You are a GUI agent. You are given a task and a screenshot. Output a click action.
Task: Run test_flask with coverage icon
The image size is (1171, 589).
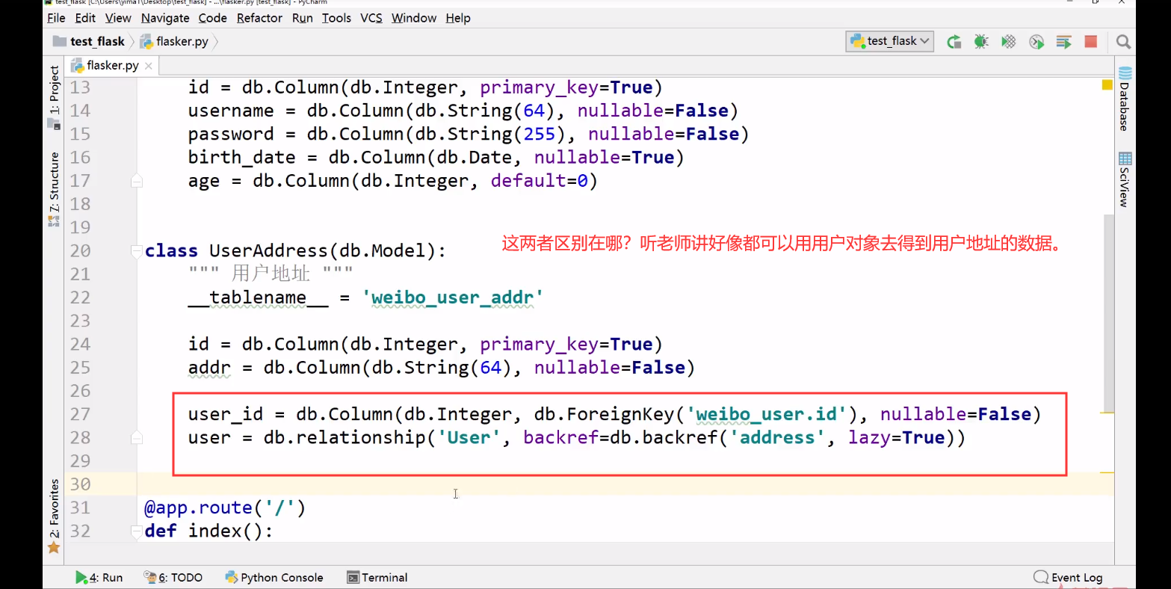coord(1009,42)
